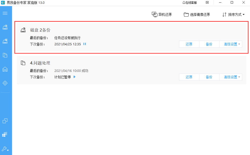Open smart backup target icon in sidebar
250x155 pixels.
(5, 83)
